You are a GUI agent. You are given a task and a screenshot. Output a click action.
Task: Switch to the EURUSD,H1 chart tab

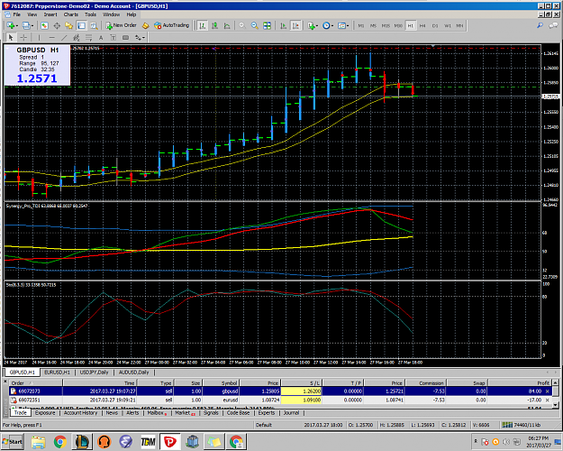[57, 373]
